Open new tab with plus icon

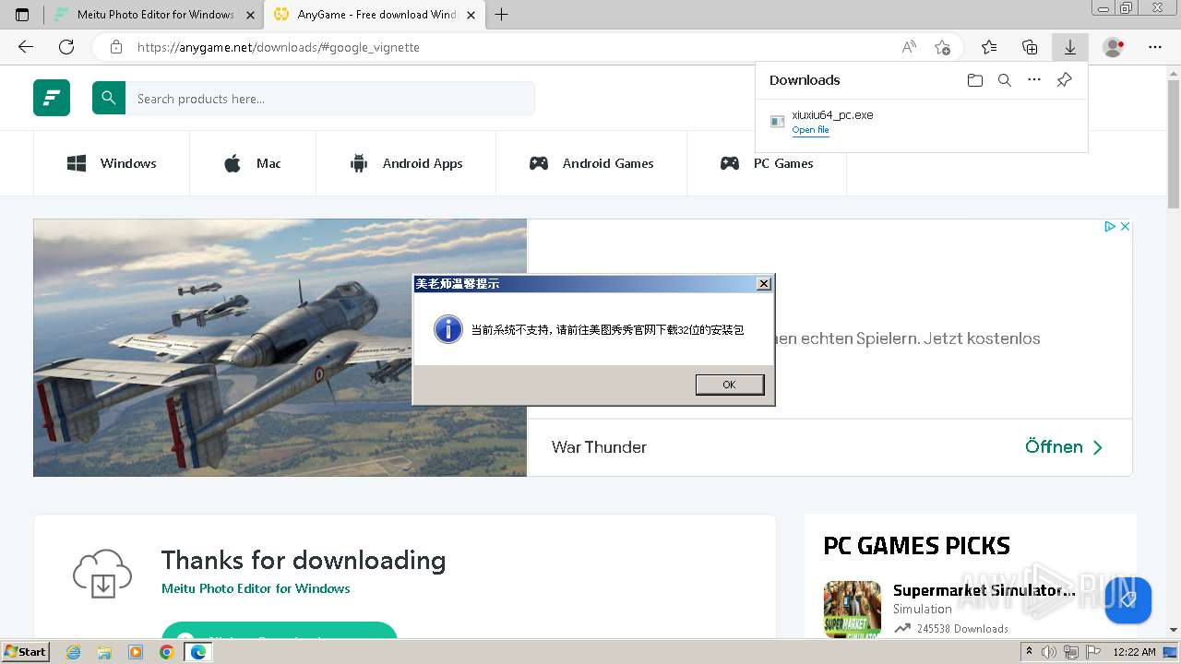[502, 15]
